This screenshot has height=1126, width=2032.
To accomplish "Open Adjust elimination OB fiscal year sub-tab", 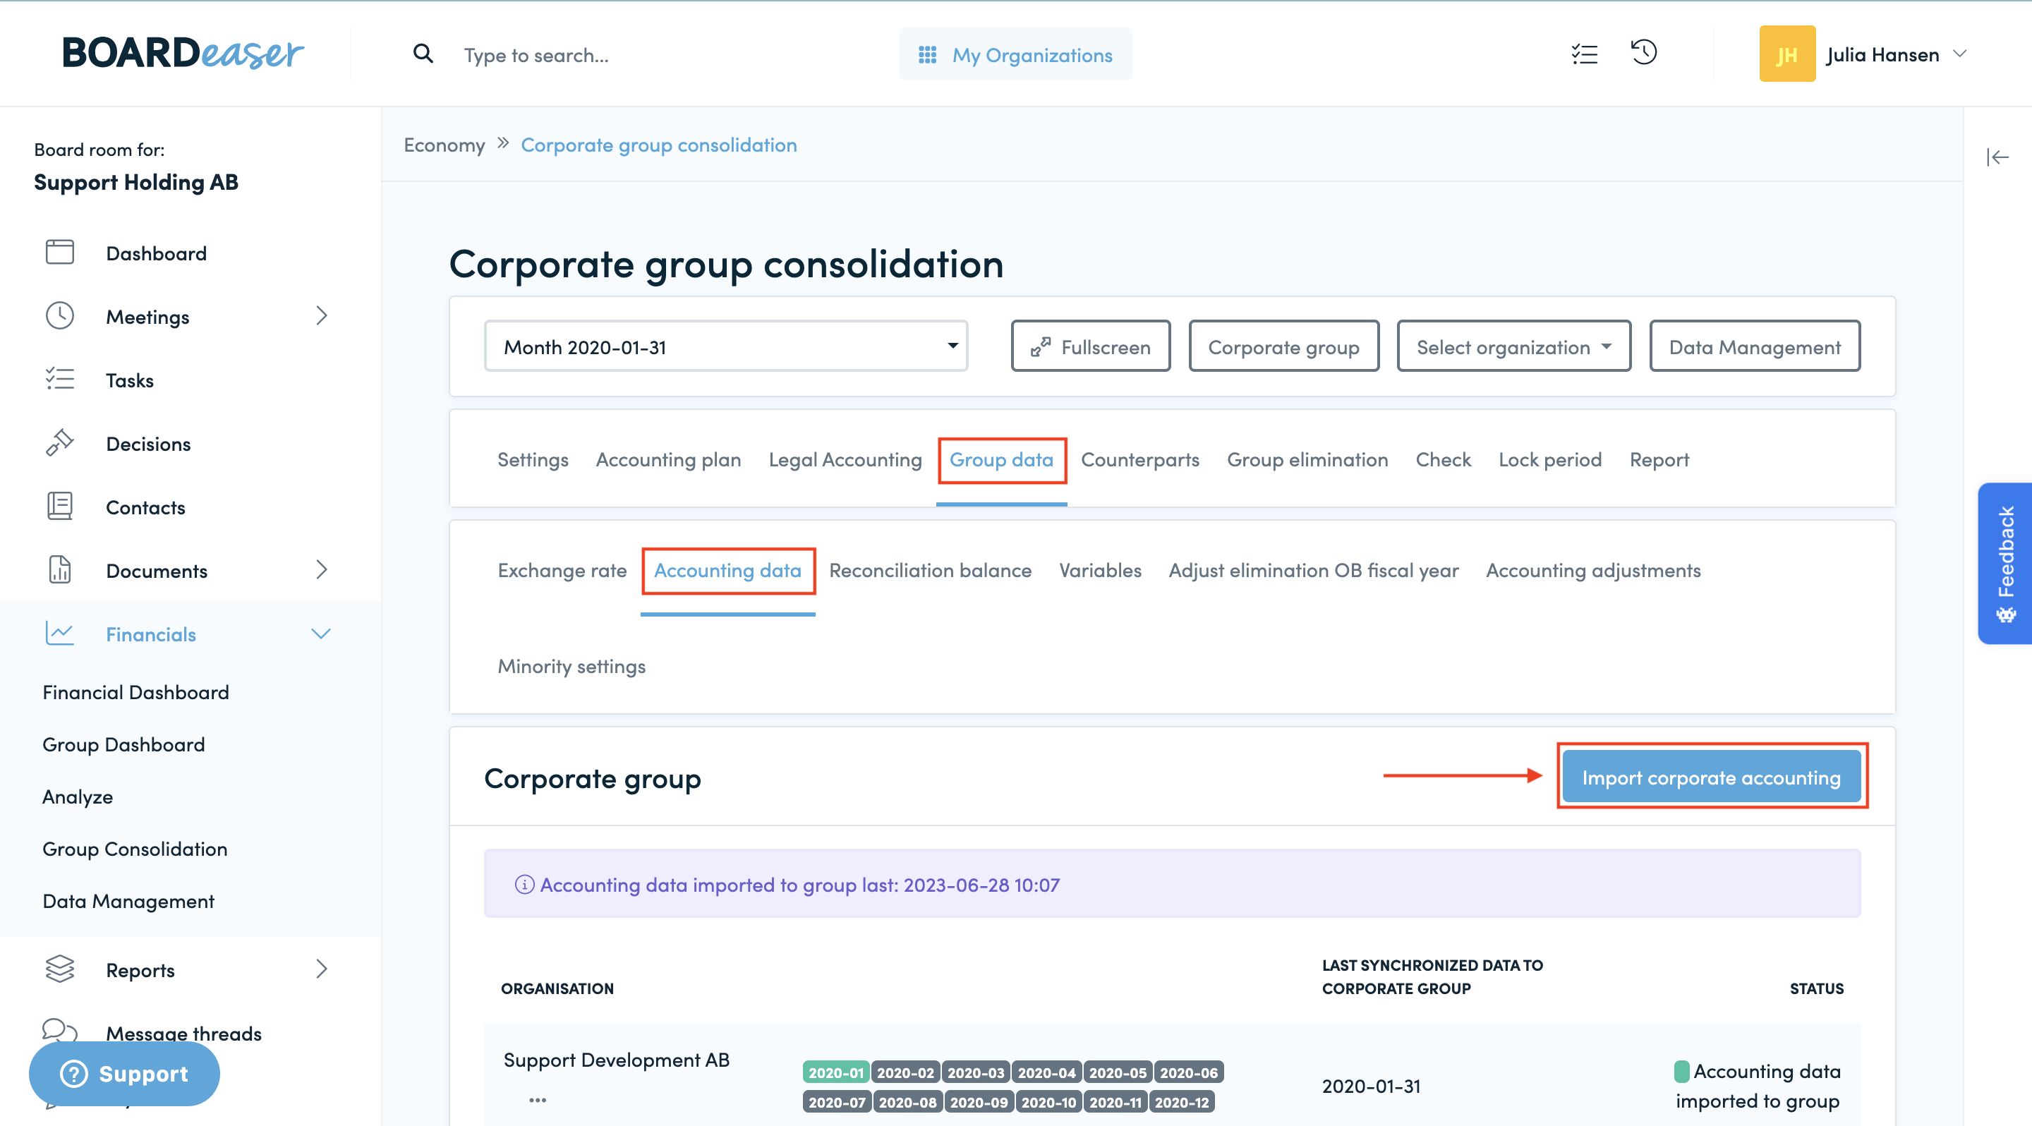I will pyautogui.click(x=1313, y=570).
